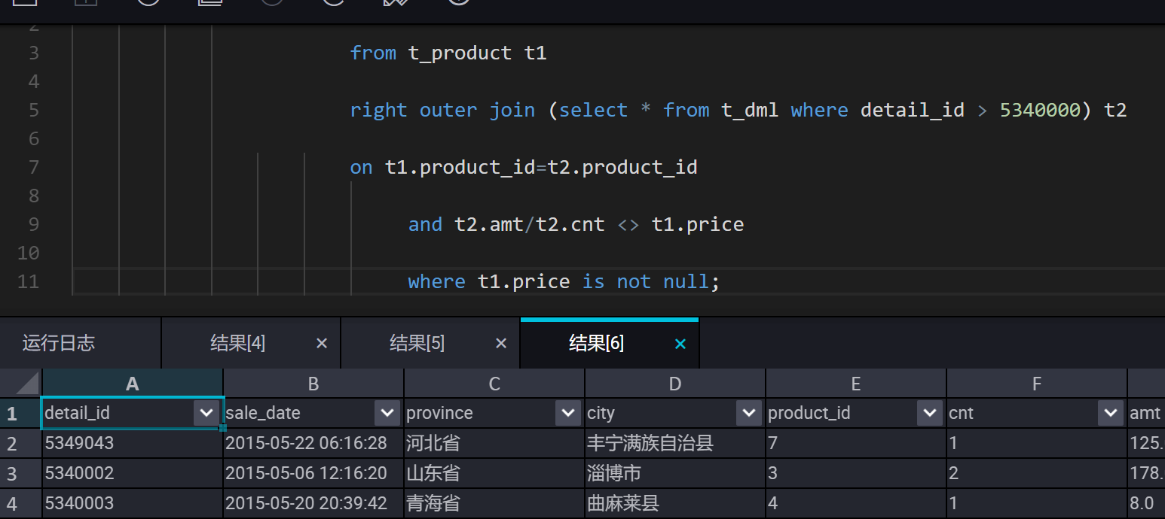The width and height of the screenshot is (1165, 519).
Task: Open the city filter dropdown
Action: (749, 413)
